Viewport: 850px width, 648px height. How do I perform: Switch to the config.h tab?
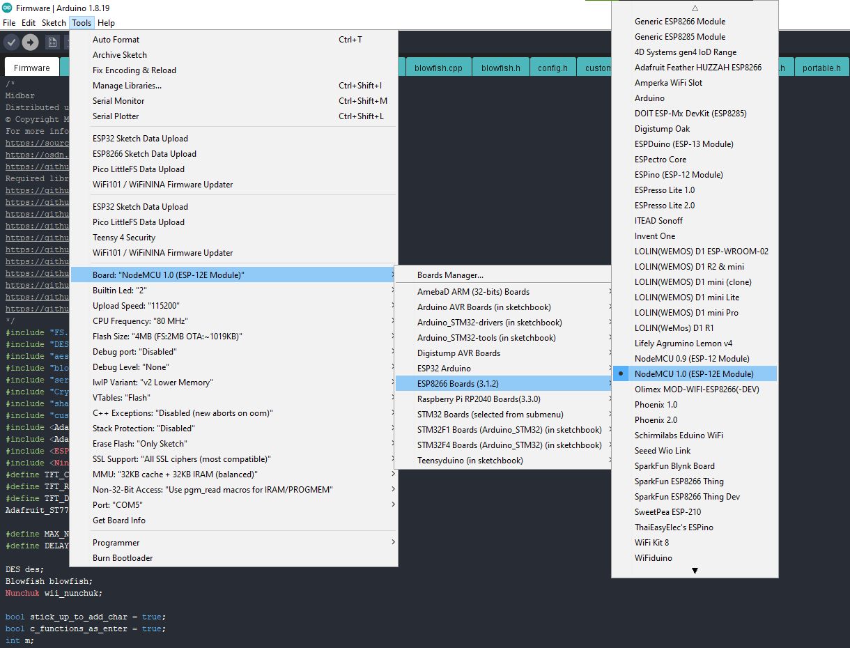(552, 68)
